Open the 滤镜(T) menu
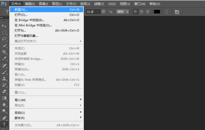The height and width of the screenshot is (130, 205). click(x=99, y=4)
